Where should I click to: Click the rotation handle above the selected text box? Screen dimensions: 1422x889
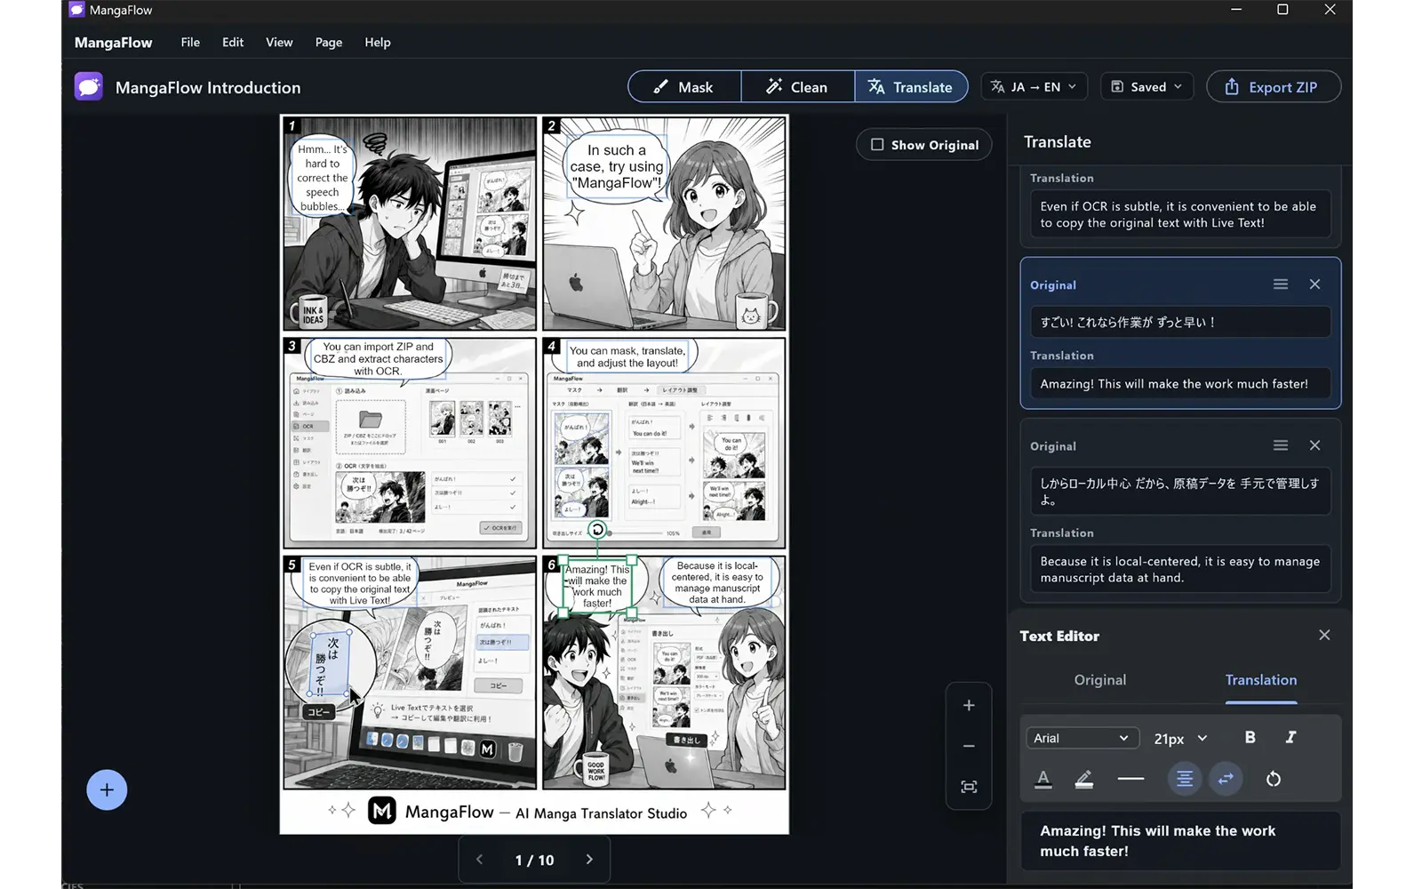pos(597,530)
